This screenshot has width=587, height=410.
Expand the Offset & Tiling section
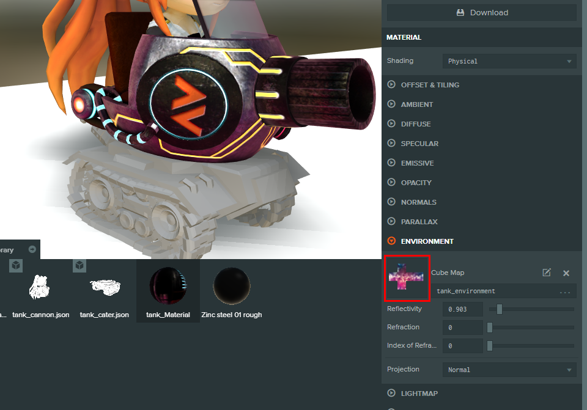click(x=430, y=85)
